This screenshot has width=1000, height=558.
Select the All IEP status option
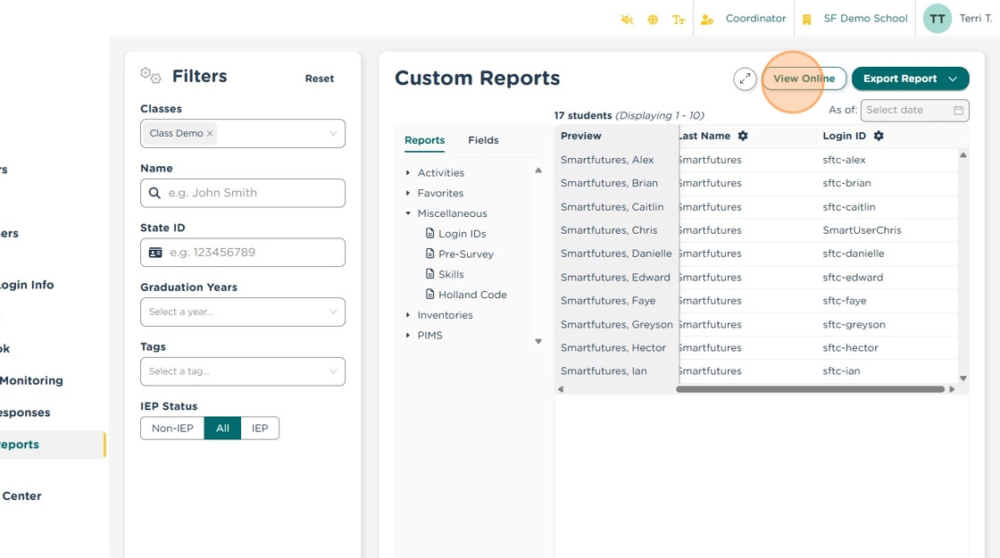[x=222, y=429]
